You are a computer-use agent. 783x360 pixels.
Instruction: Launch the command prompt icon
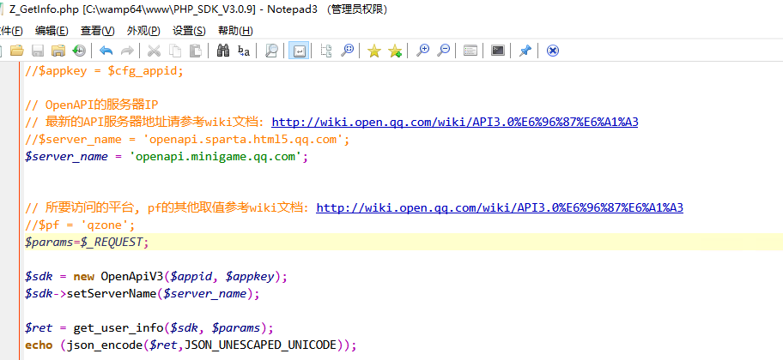(x=498, y=51)
